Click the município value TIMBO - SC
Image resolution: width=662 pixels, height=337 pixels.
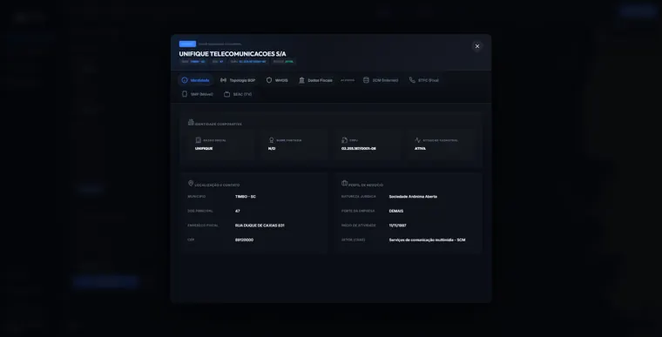(x=246, y=197)
